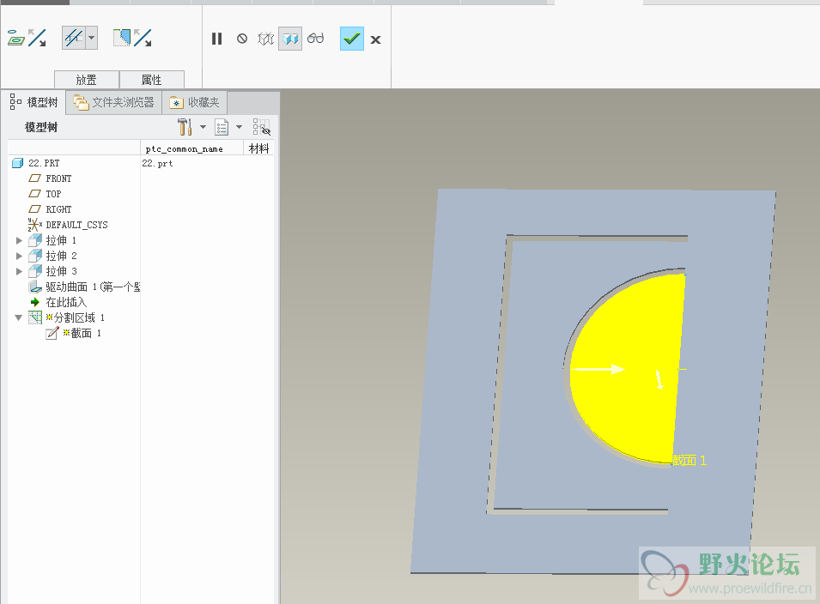Image resolution: width=820 pixels, height=604 pixels.
Task: Expand the 拉伸 1 feature node
Action: point(20,240)
